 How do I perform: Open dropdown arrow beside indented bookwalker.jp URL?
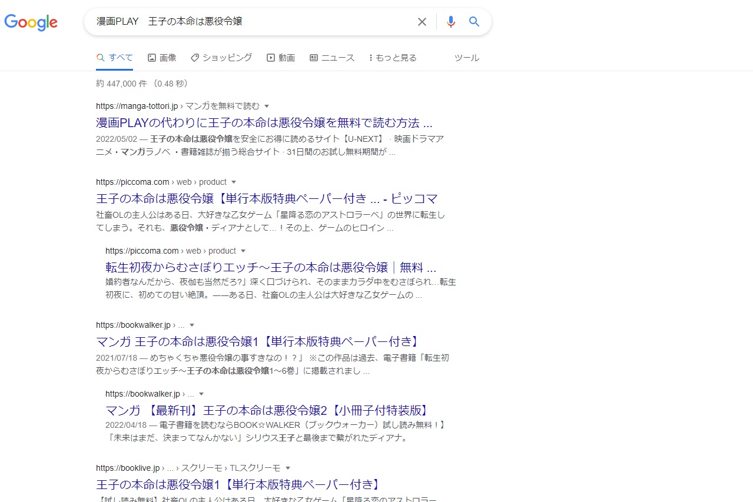point(201,394)
